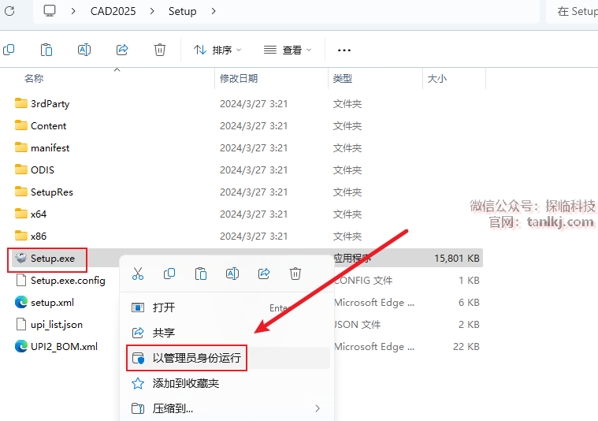This screenshot has height=421, width=598.
Task: Open the 压缩到... submenu
Action: click(x=228, y=408)
